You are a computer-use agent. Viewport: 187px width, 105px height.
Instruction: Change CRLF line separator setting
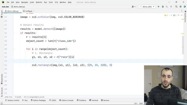(x=141, y=104)
